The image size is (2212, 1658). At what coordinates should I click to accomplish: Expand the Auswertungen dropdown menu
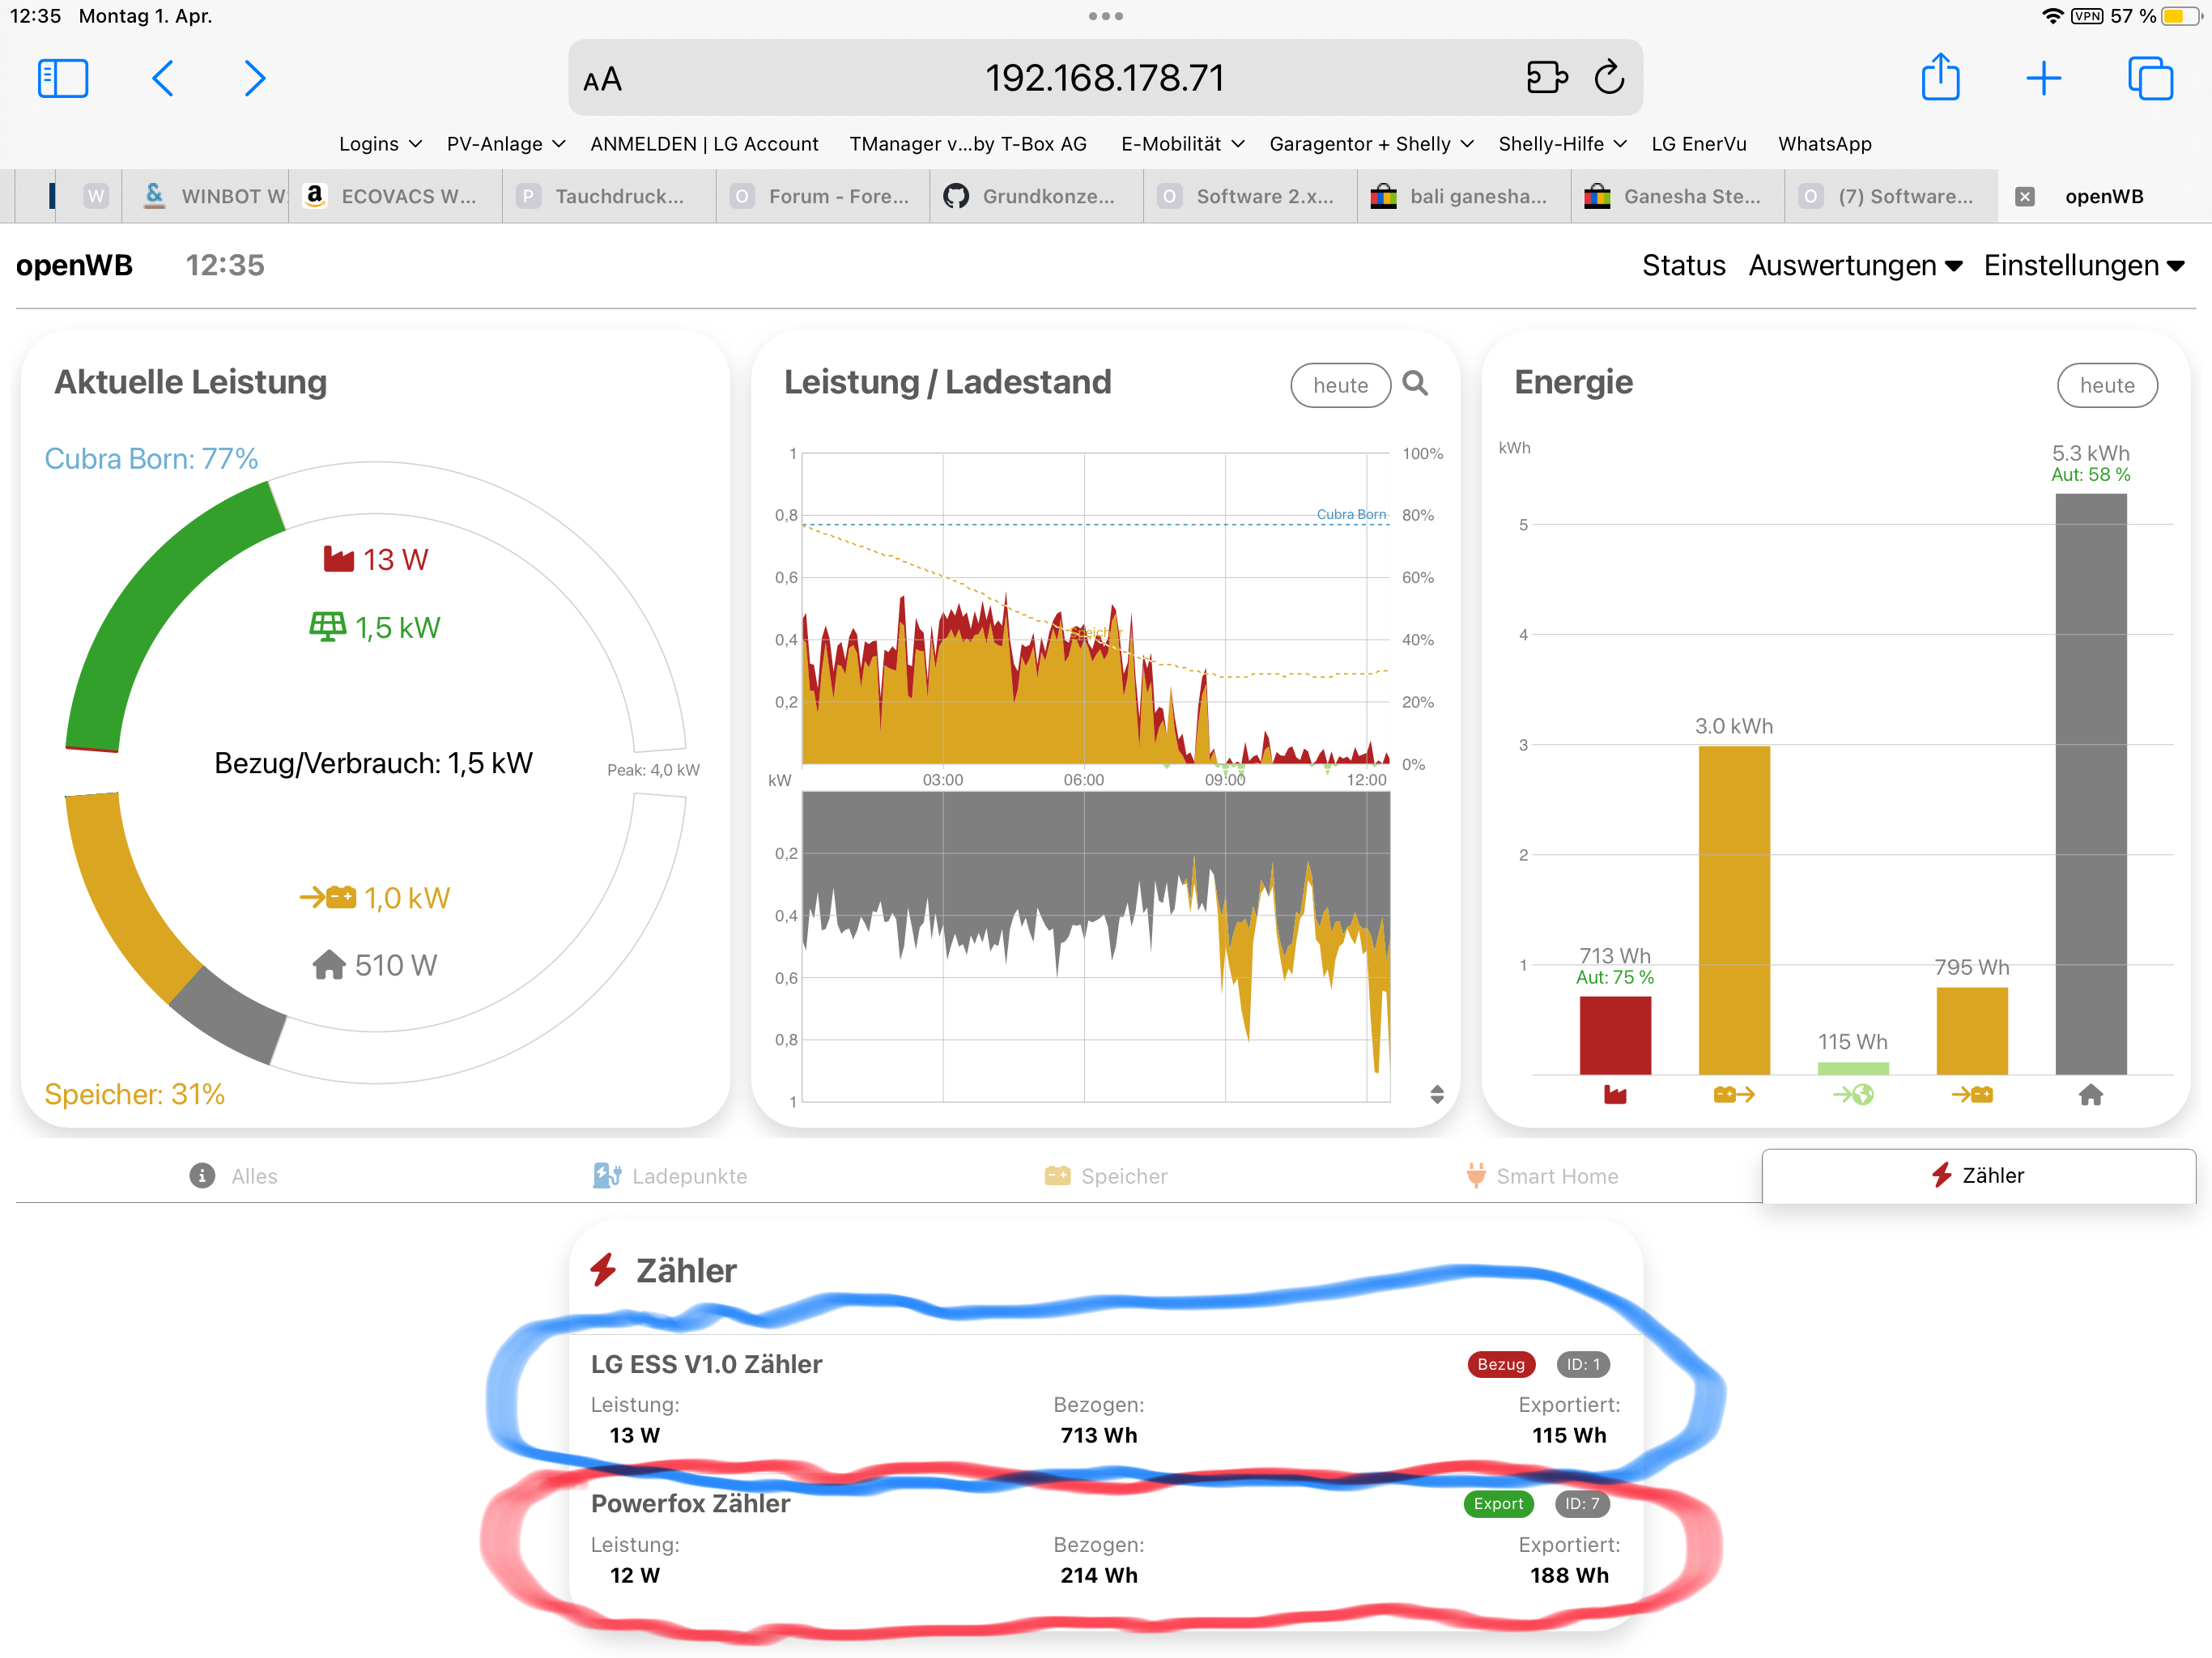pos(1855,265)
